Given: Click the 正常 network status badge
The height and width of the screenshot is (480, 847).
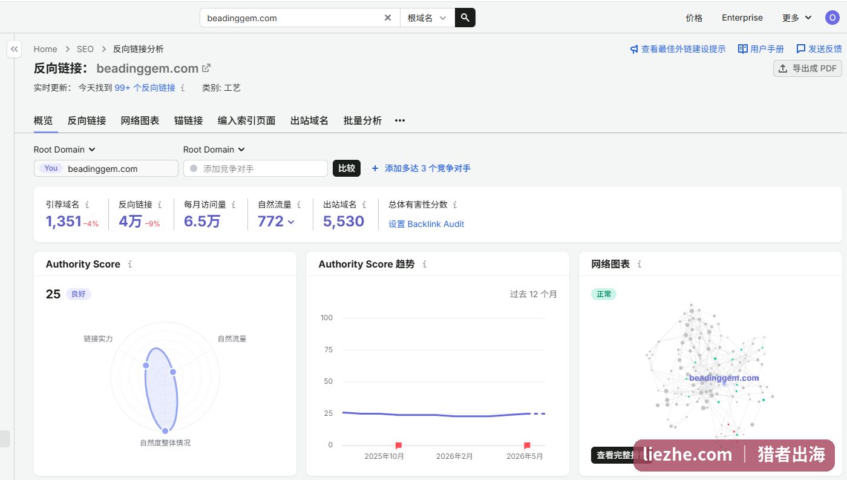Looking at the screenshot, I should click(604, 294).
